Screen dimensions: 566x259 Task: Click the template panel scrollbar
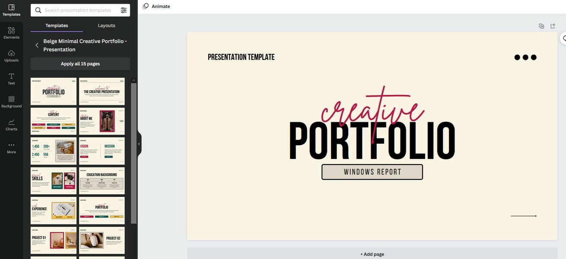click(134, 153)
